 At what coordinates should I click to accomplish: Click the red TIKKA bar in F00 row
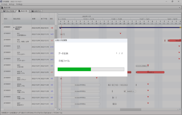coord(175,41)
